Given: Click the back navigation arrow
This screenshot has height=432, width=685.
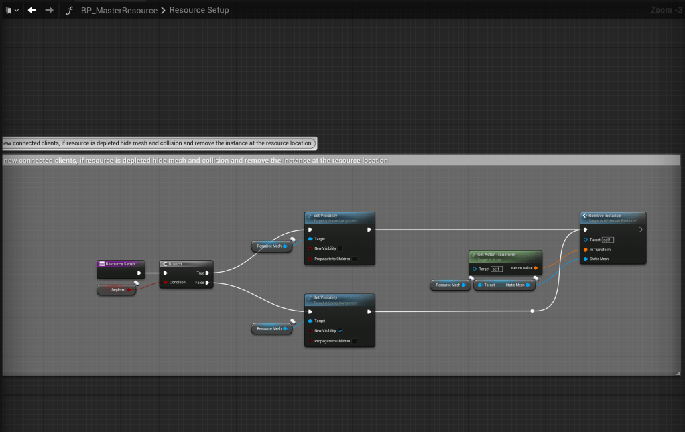Looking at the screenshot, I should 32,10.
